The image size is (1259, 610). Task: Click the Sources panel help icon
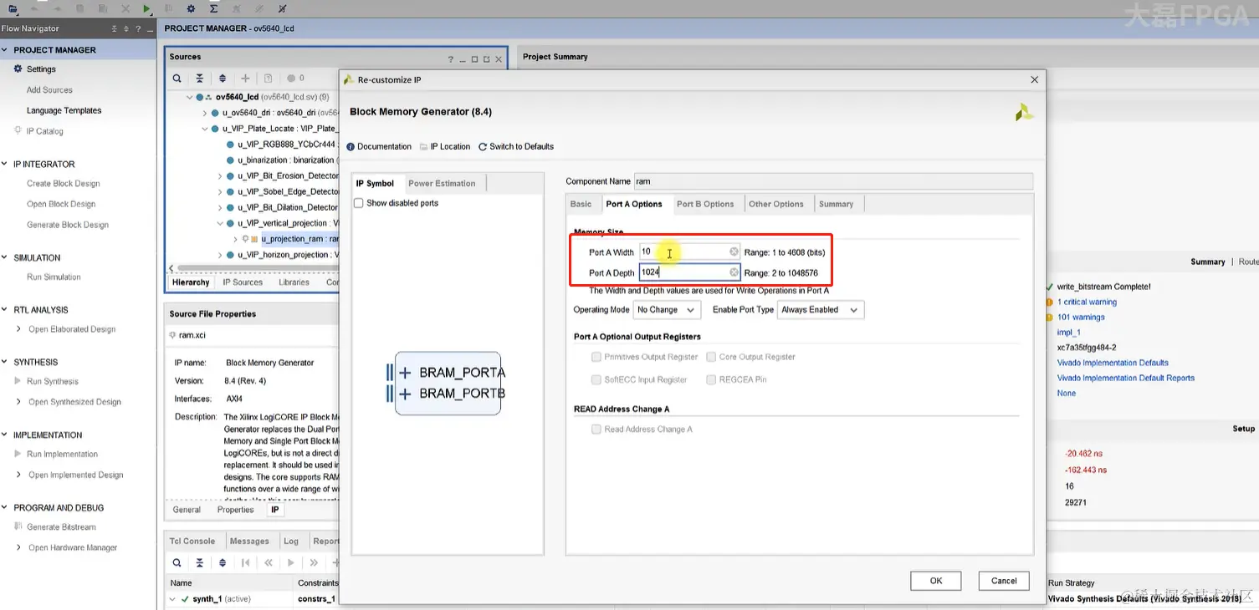[451, 59]
